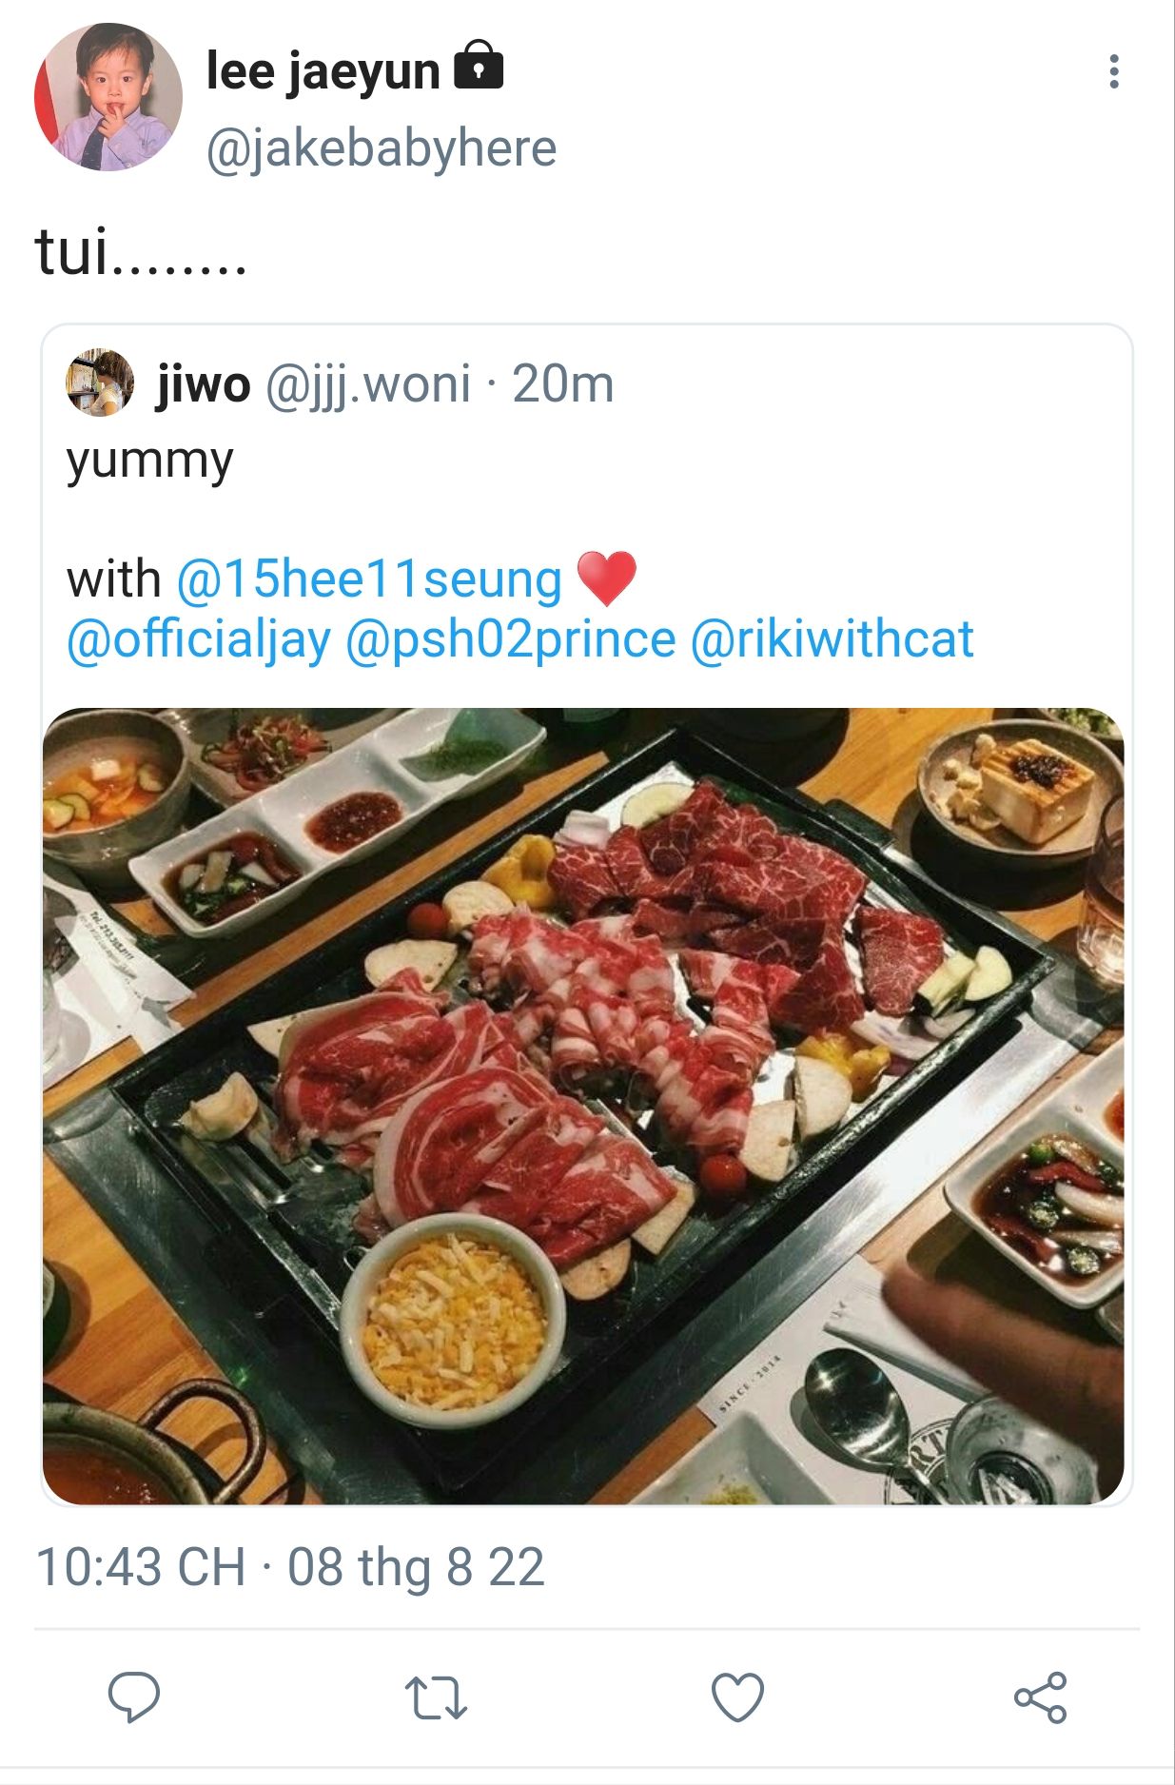Screen dimensions: 1175x1785
Task: Open the @jakebabyhere handle
Action: tap(382, 149)
